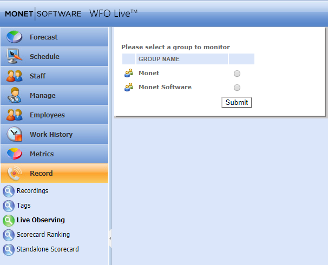Open the Record menu section
Image resolution: width=328 pixels, height=265 pixels.
coord(41,174)
